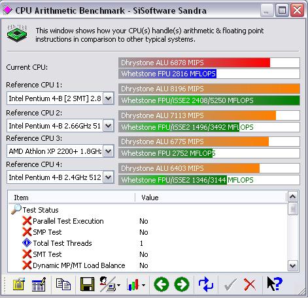Click red X icon beside SMP Test

[27, 232]
